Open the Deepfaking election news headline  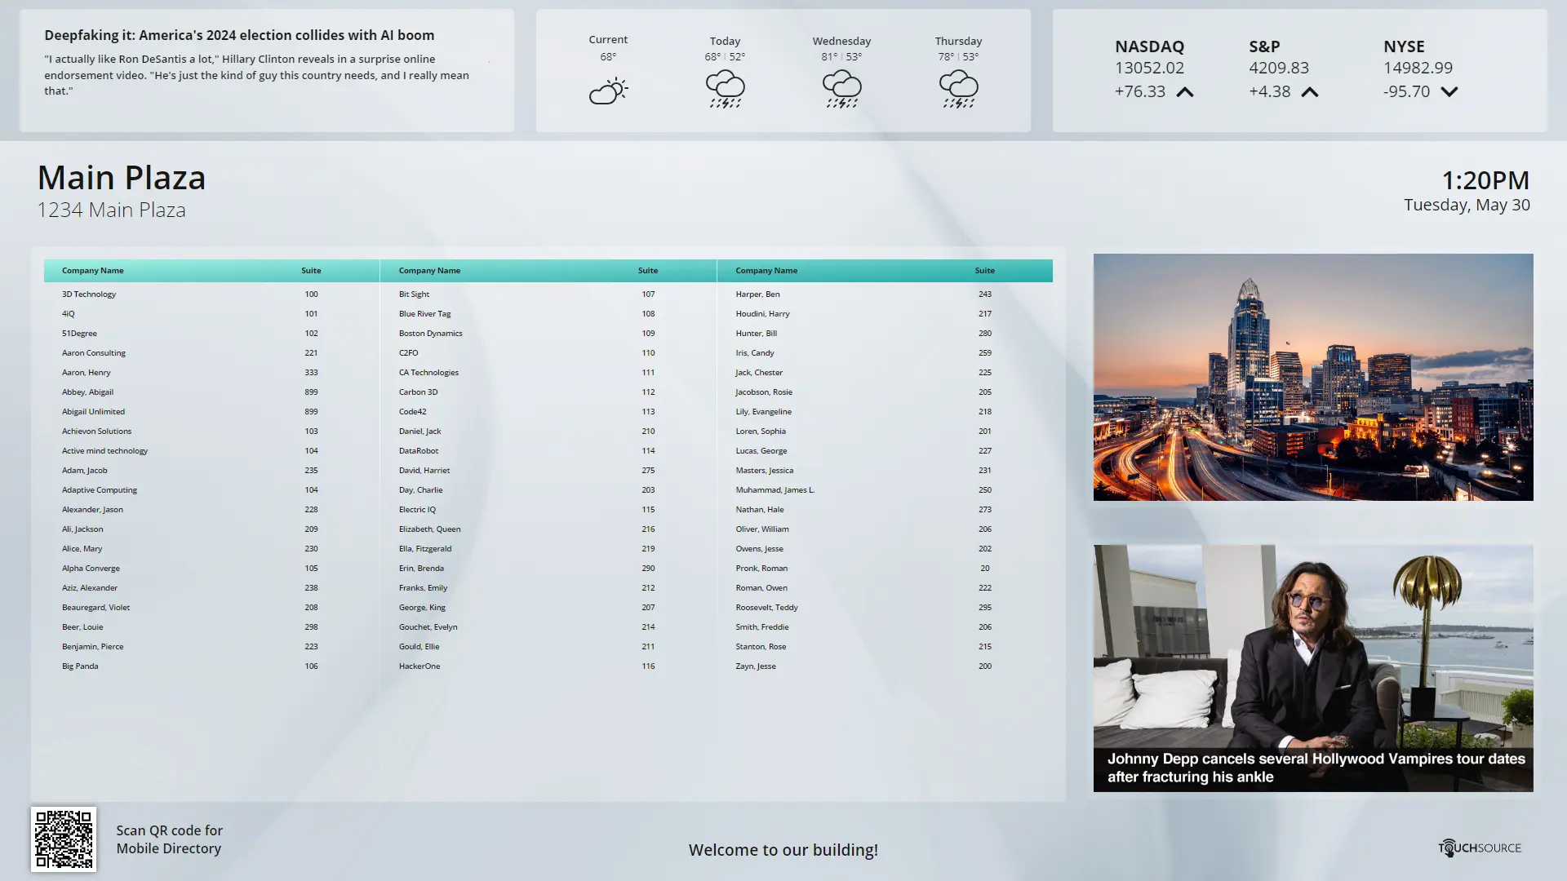239,35
